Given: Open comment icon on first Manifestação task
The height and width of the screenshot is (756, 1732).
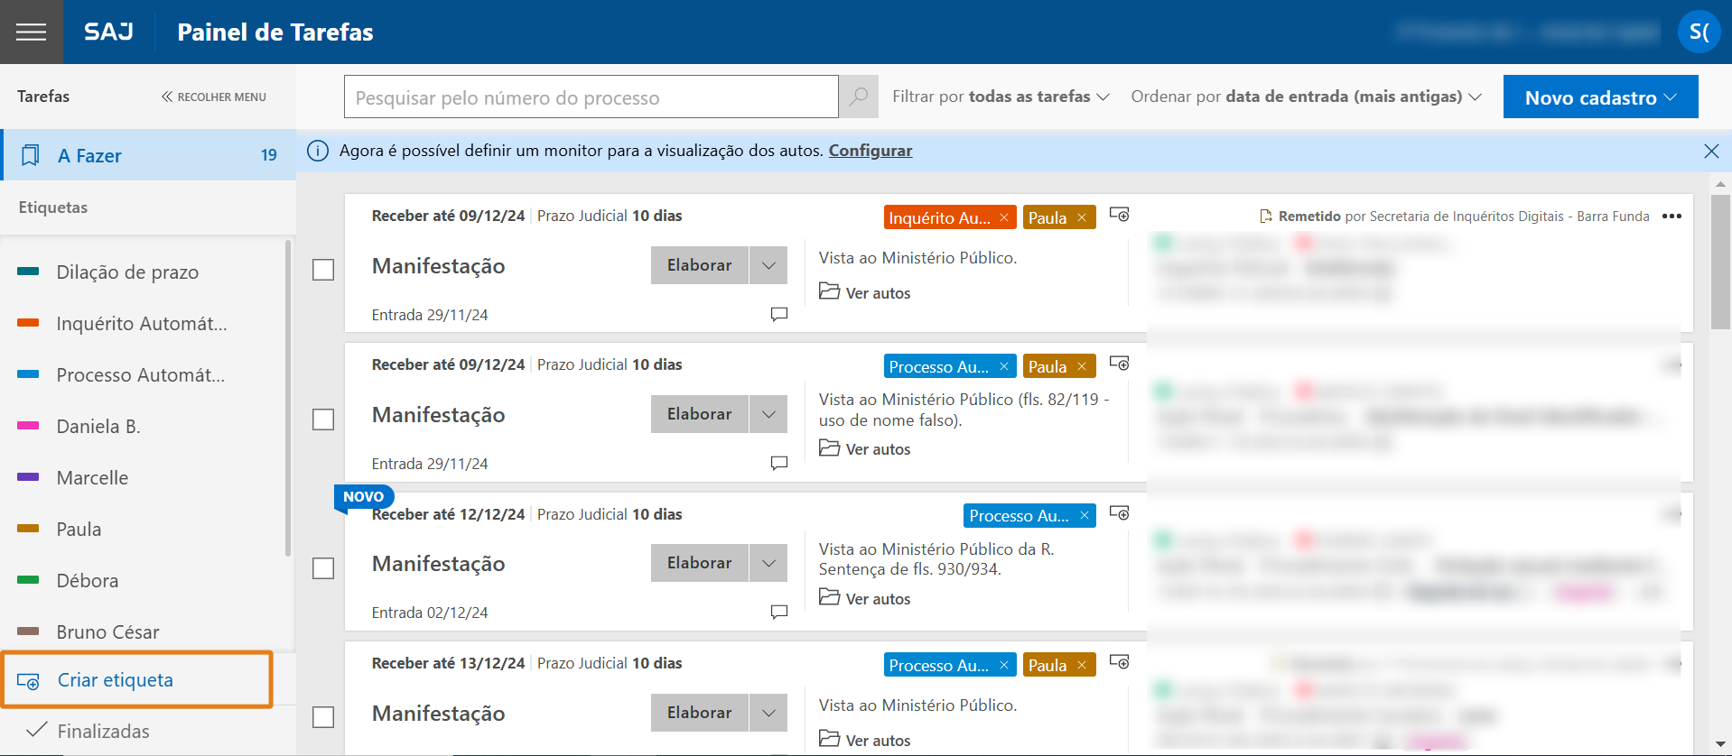Looking at the screenshot, I should pyautogui.click(x=778, y=314).
